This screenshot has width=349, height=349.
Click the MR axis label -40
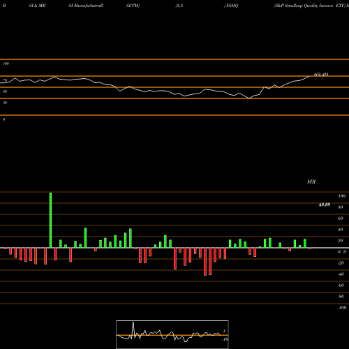341,274
